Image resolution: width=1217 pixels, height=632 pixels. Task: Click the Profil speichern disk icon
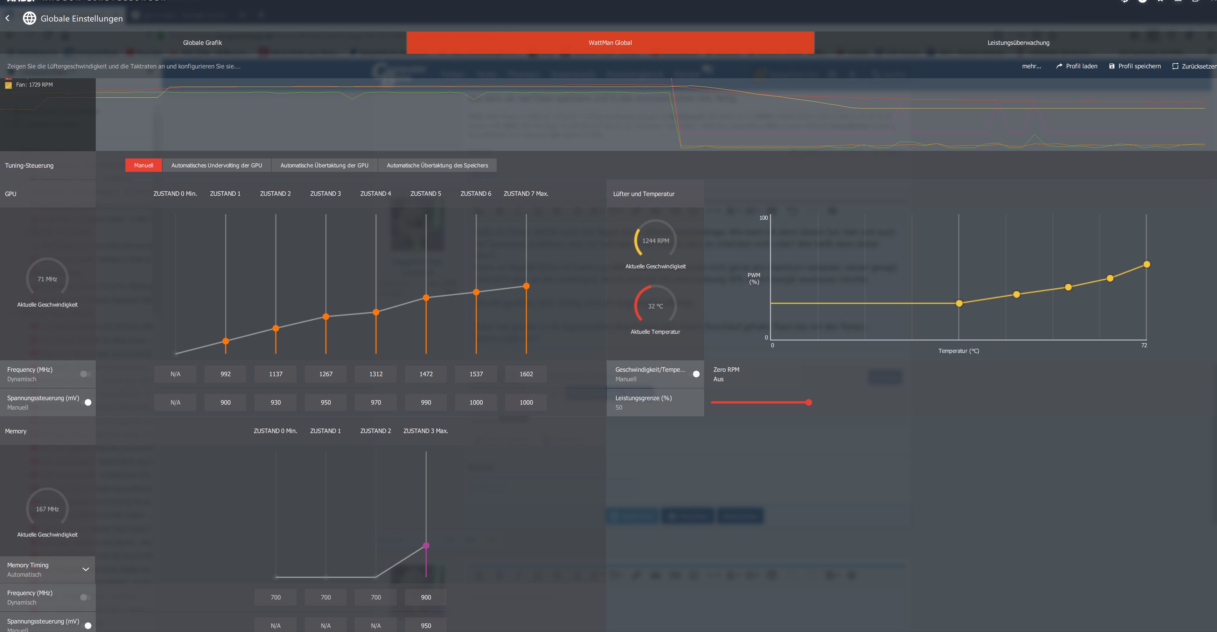(x=1112, y=66)
